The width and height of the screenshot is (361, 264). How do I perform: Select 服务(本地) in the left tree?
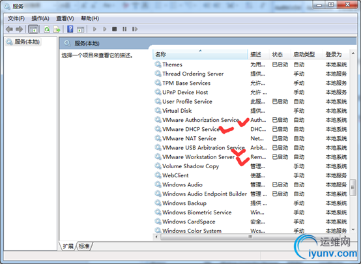coord(23,42)
